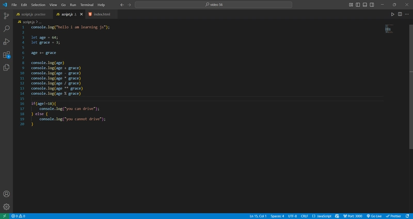Place cursor on 'let age = 64;' line
Screen dimensions: 413x219
pyautogui.click(x=44, y=37)
